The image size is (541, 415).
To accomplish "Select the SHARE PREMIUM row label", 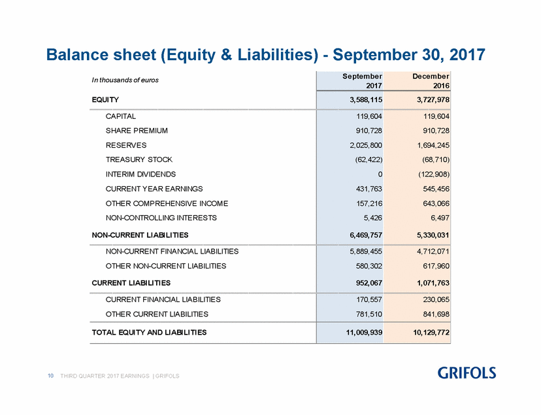I will tap(137, 131).
